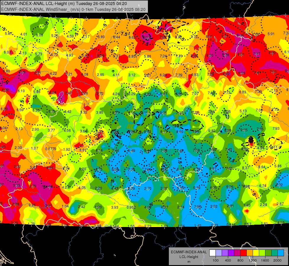The height and width of the screenshot is (266, 289).
Task: Click the wind shear value 8.60
Action: pyautogui.click(x=180, y=132)
